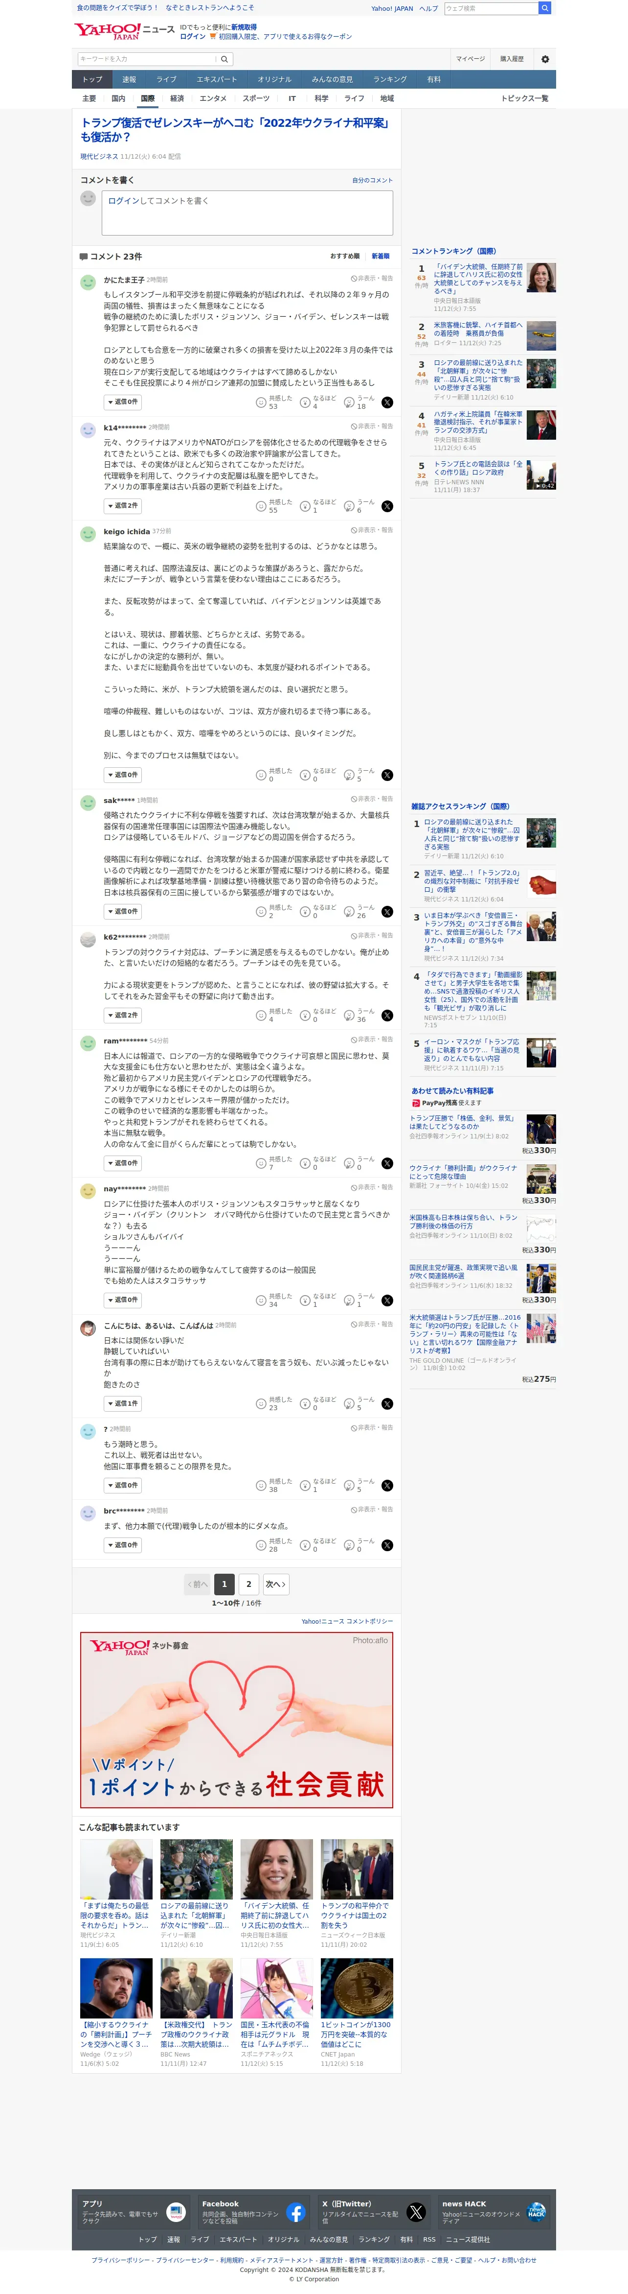Share keigo ichida's comment on X
Image resolution: width=628 pixels, height=2294 pixels.
pyautogui.click(x=387, y=776)
